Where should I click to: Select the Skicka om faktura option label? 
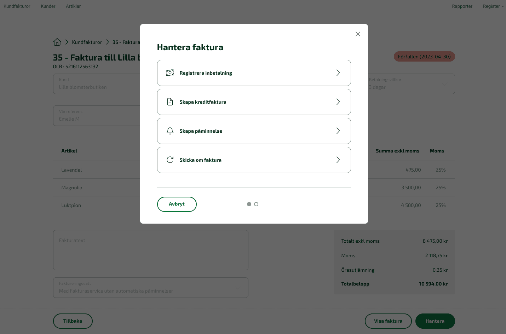pyautogui.click(x=200, y=160)
